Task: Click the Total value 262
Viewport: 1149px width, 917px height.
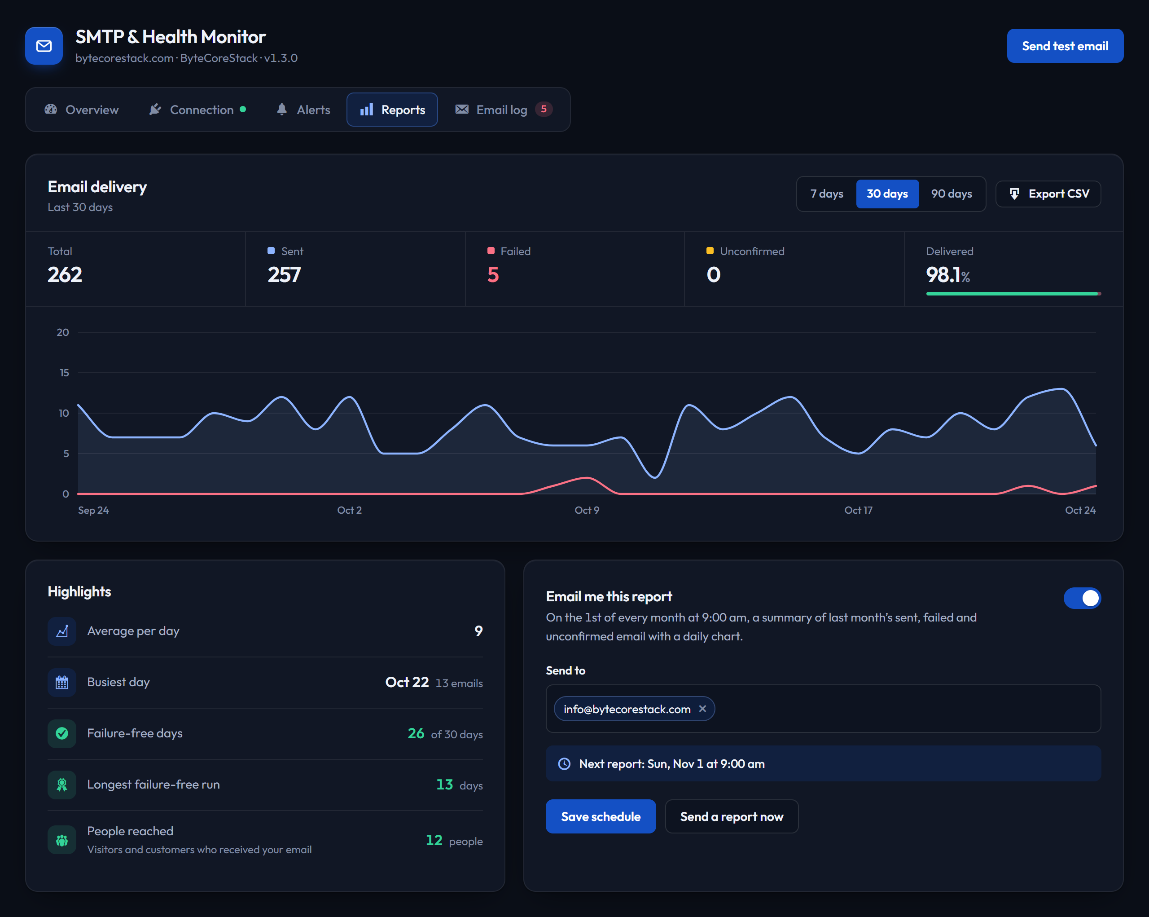Action: (65, 275)
